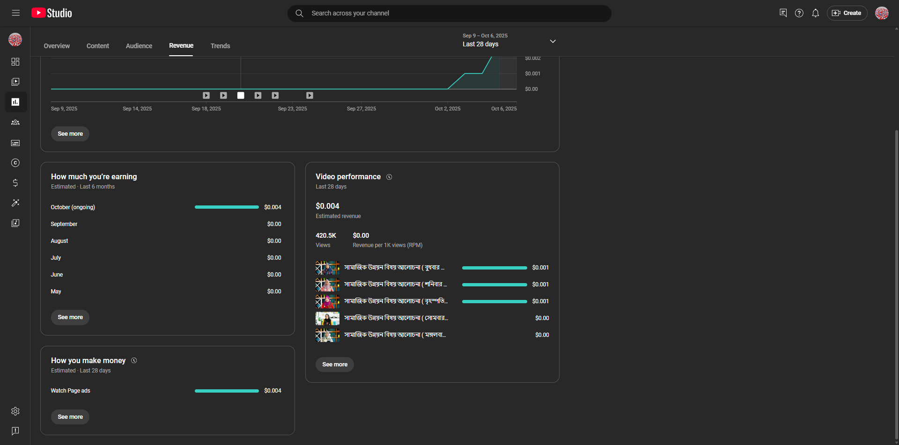Open the Settings gear in the sidebar

15,411
